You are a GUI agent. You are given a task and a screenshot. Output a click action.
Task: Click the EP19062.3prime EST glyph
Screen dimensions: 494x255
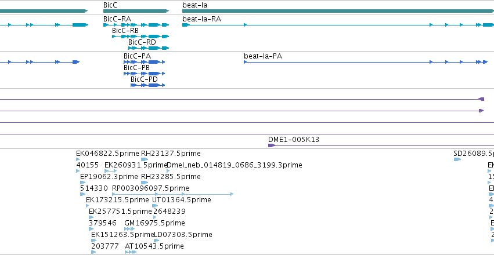(x=83, y=183)
